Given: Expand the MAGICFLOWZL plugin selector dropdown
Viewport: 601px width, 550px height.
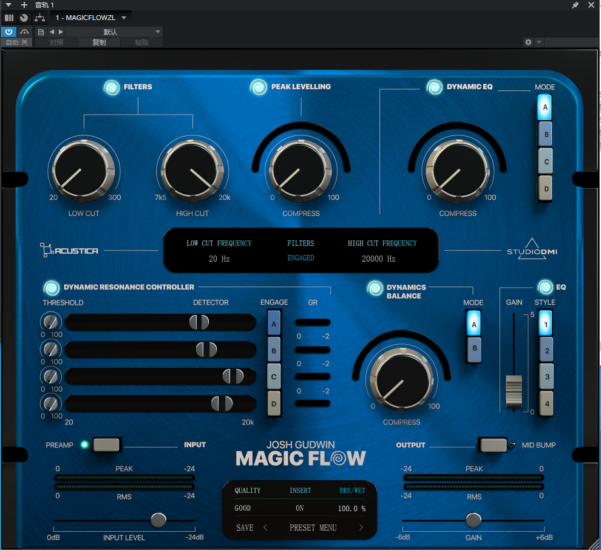Looking at the screenshot, I should 124,18.
